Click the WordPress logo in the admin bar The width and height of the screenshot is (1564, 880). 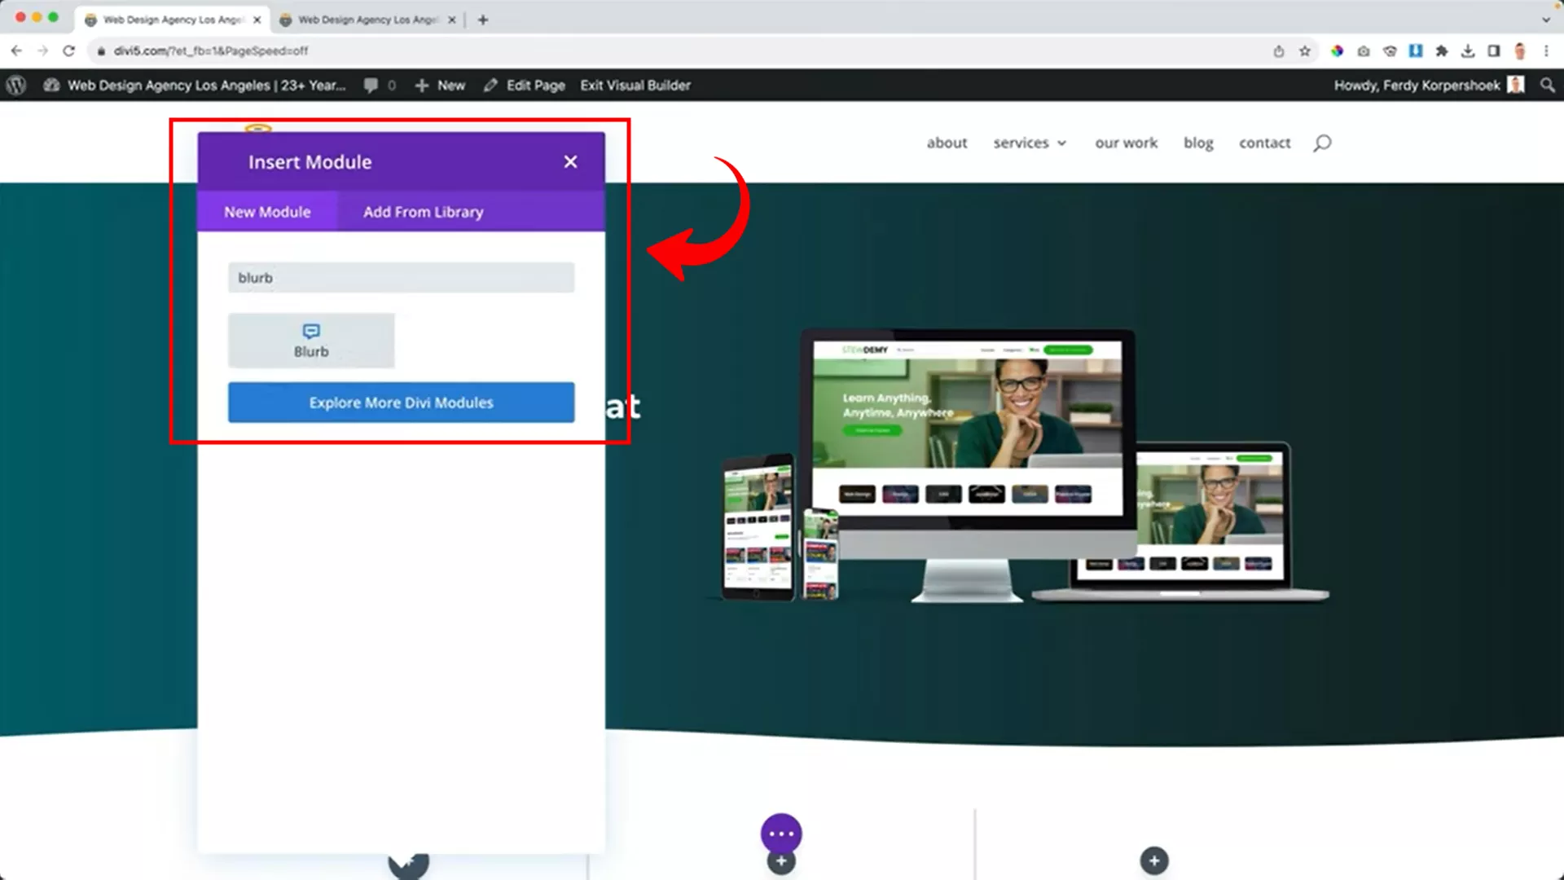pyautogui.click(x=15, y=85)
